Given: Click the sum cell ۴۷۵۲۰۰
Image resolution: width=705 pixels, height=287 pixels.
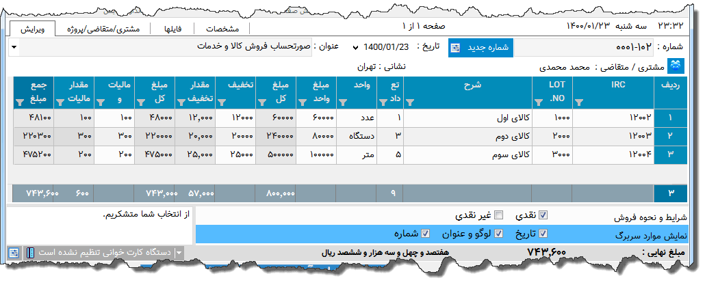Looking at the screenshot, I should [34, 154].
